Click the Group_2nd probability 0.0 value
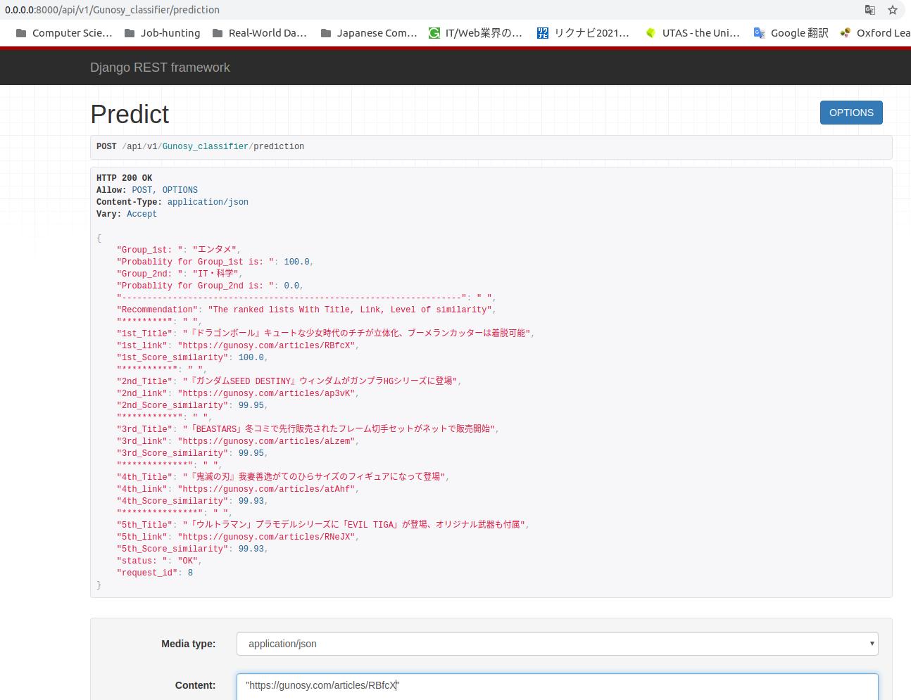Image resolution: width=911 pixels, height=700 pixels. (x=292, y=286)
